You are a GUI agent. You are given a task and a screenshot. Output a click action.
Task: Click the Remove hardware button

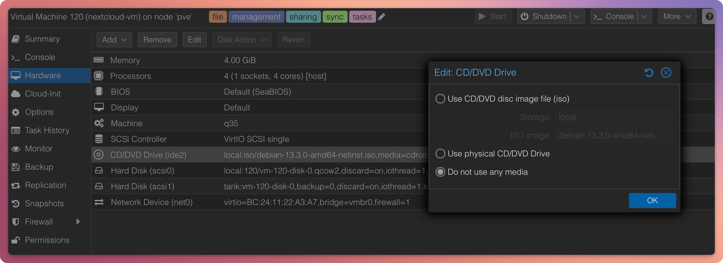(x=157, y=40)
